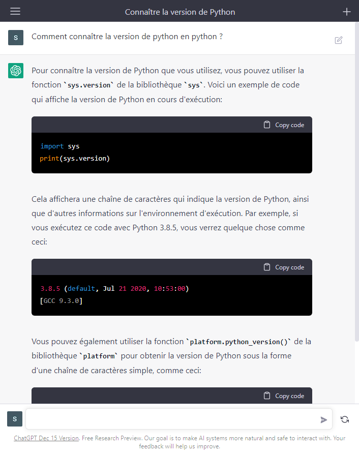Viewport: 359px width, 456px height.
Task: Click the send message arrow
Action: [x=324, y=419]
